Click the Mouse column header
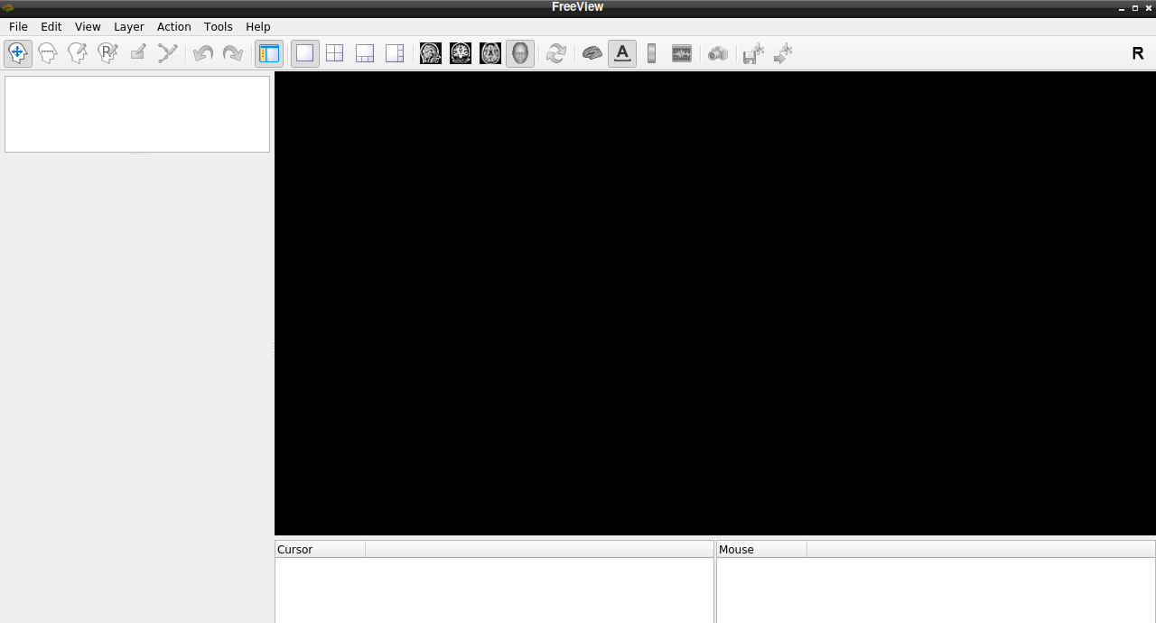 (762, 549)
